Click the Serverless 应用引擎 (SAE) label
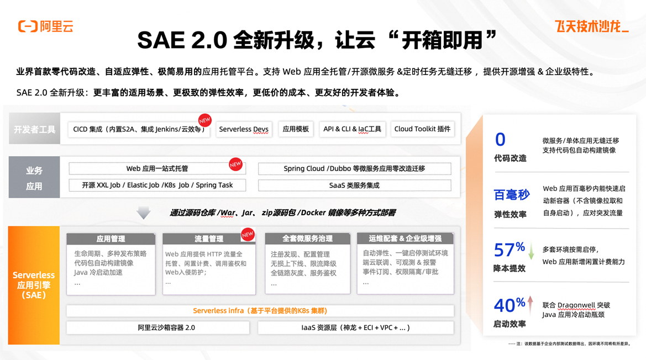Image resolution: width=646 pixels, height=360 pixels. click(x=34, y=285)
